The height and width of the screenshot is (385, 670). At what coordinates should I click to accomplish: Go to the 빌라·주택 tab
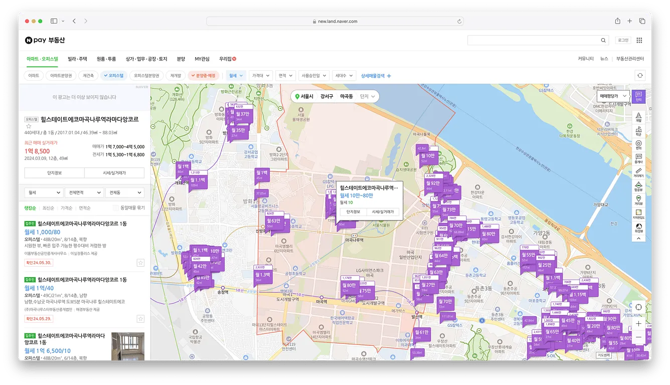click(77, 59)
